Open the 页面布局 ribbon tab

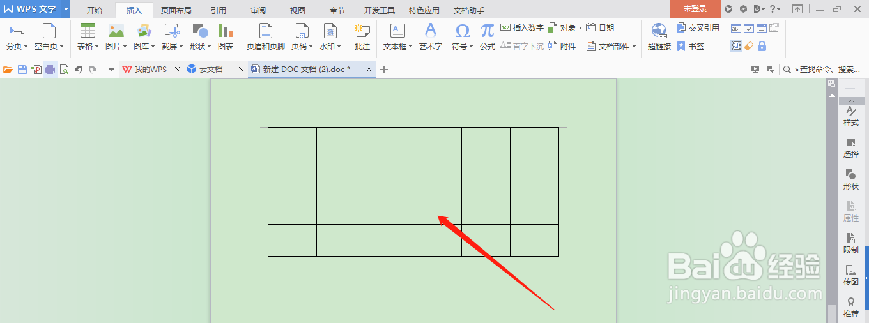176,10
